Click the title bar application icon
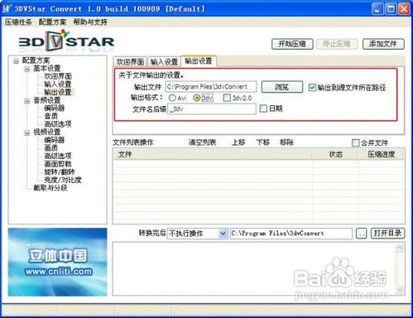The height and width of the screenshot is (318, 413). point(7,8)
